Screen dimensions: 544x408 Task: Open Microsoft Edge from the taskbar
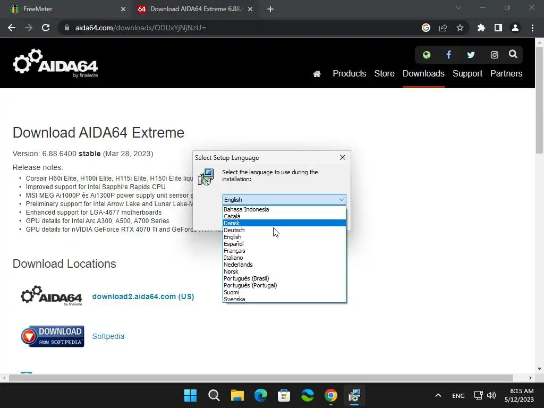pos(260,395)
